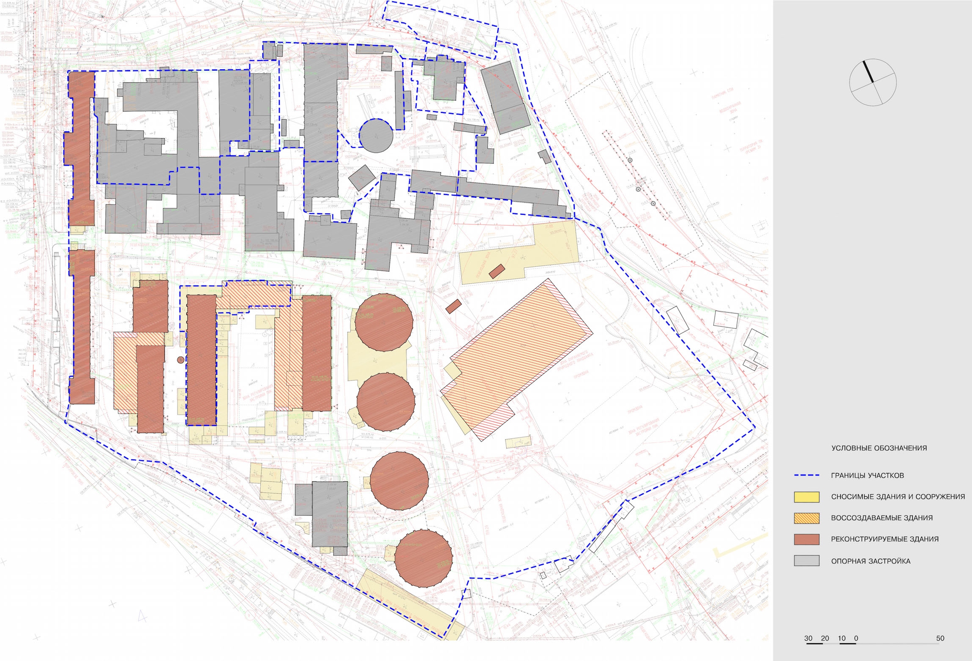972x661 pixels.
Task: Click the scale bar at bottom right
Action: pos(875,639)
